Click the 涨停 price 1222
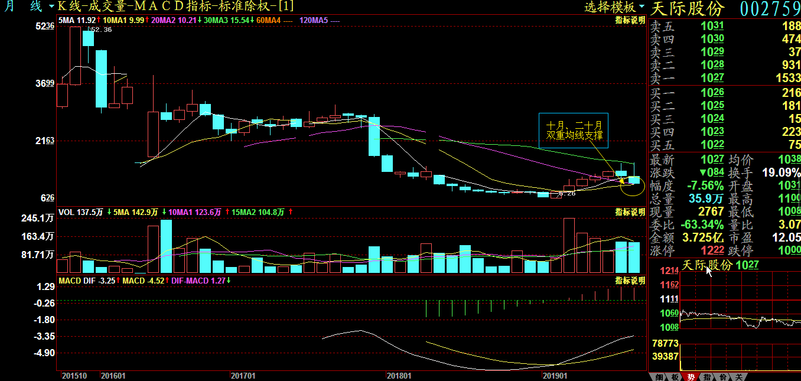The image size is (801, 381). 712,250
